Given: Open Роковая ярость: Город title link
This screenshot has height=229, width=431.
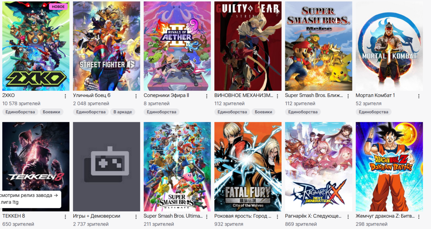Looking at the screenshot, I should pyautogui.click(x=243, y=216).
